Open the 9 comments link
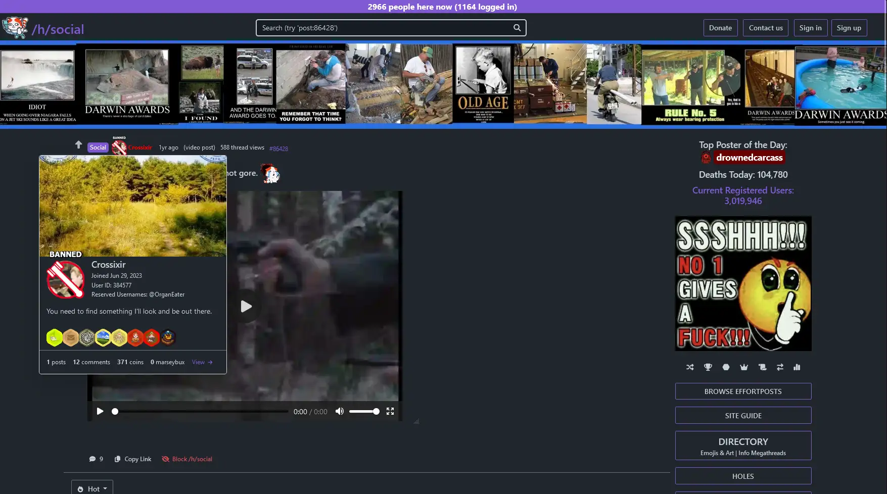 click(x=96, y=459)
